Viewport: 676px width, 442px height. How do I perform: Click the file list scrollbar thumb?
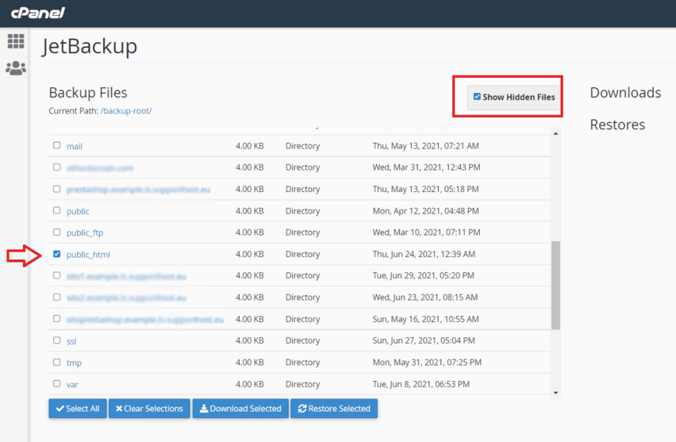pyautogui.click(x=556, y=285)
